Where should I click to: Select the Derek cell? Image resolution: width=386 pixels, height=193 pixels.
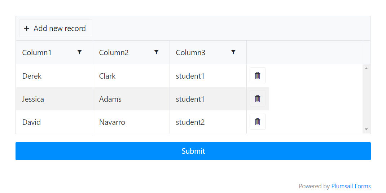[32, 76]
